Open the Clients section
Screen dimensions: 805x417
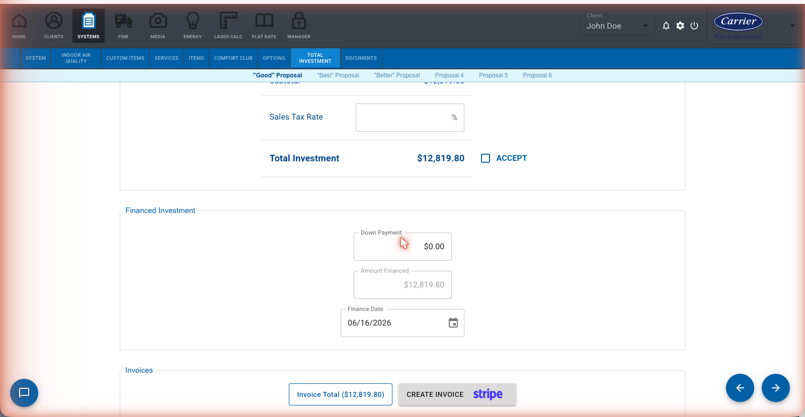[54, 26]
